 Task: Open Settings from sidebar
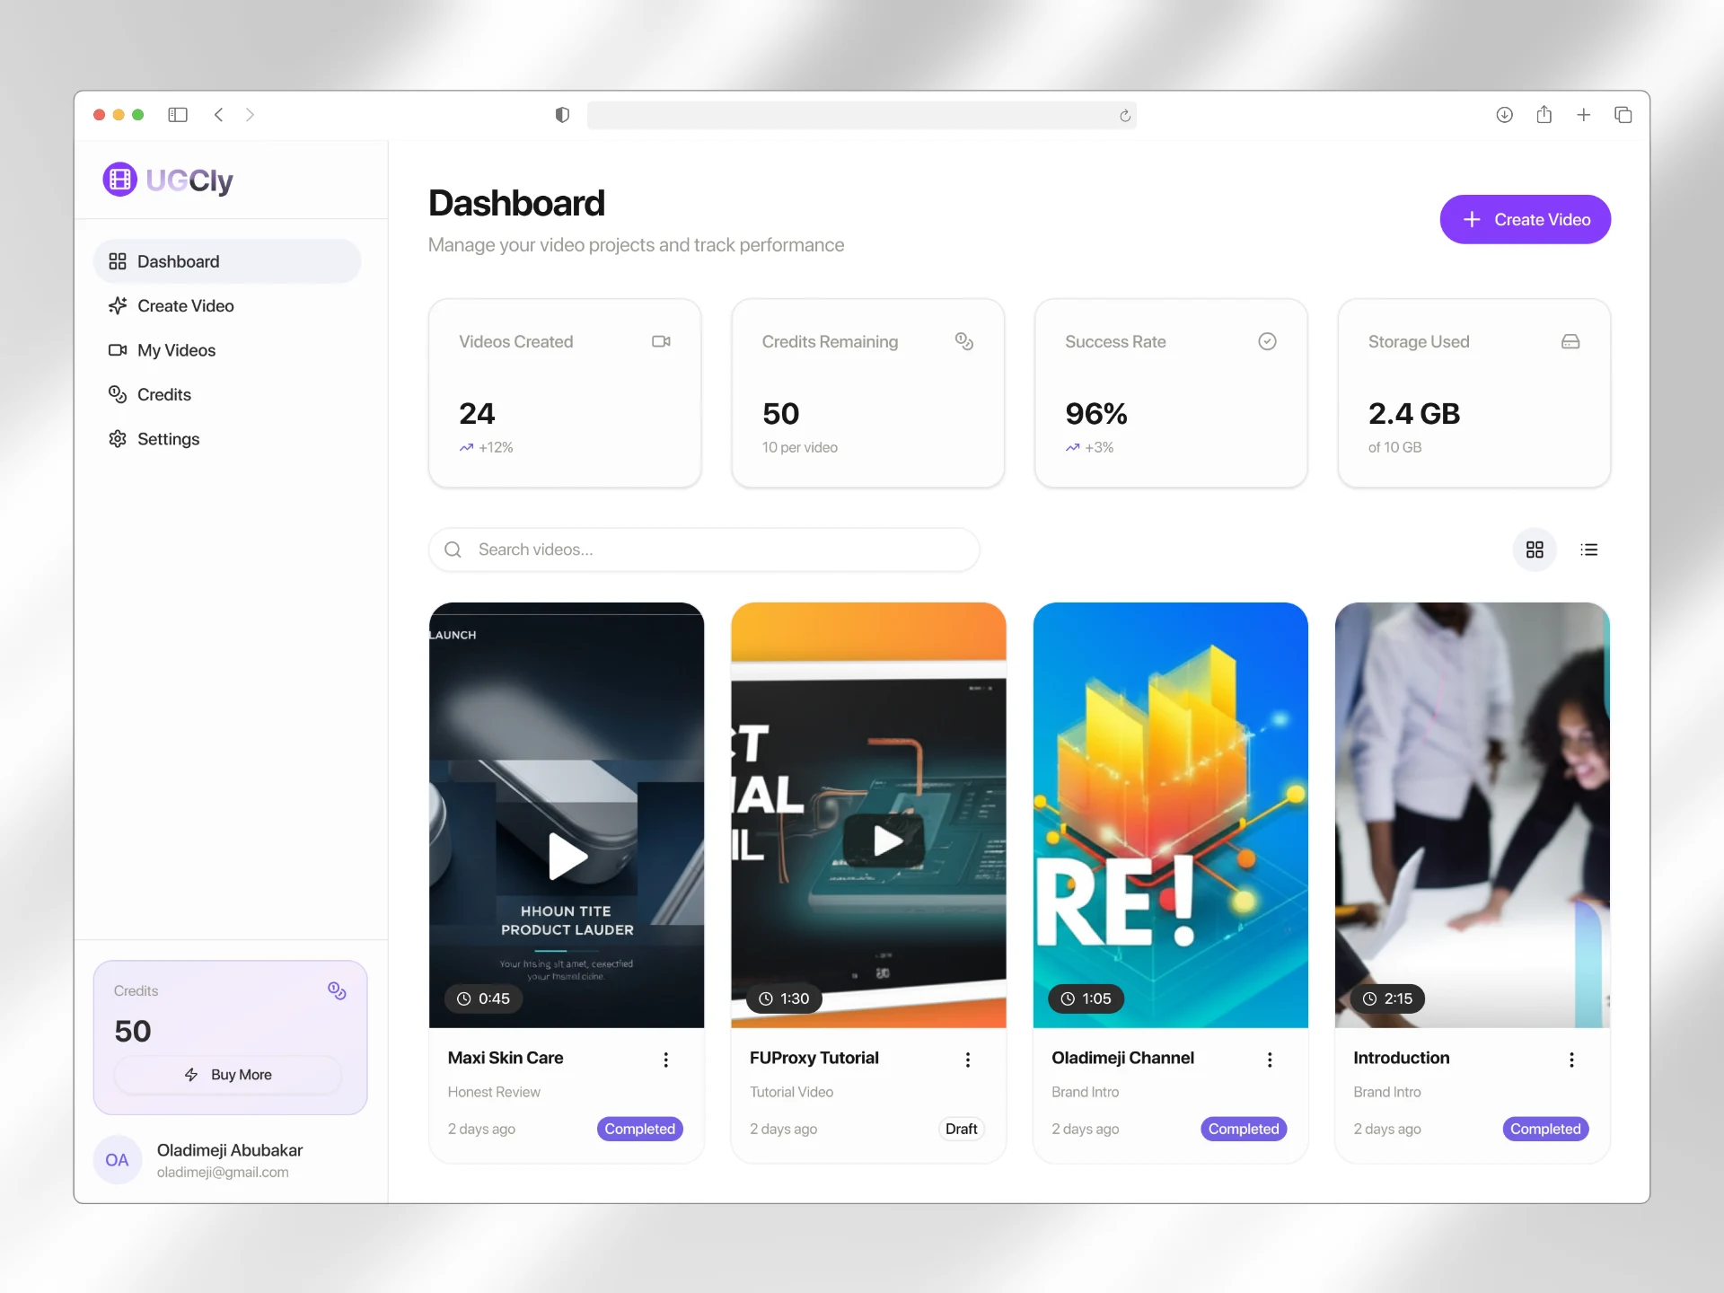[168, 439]
